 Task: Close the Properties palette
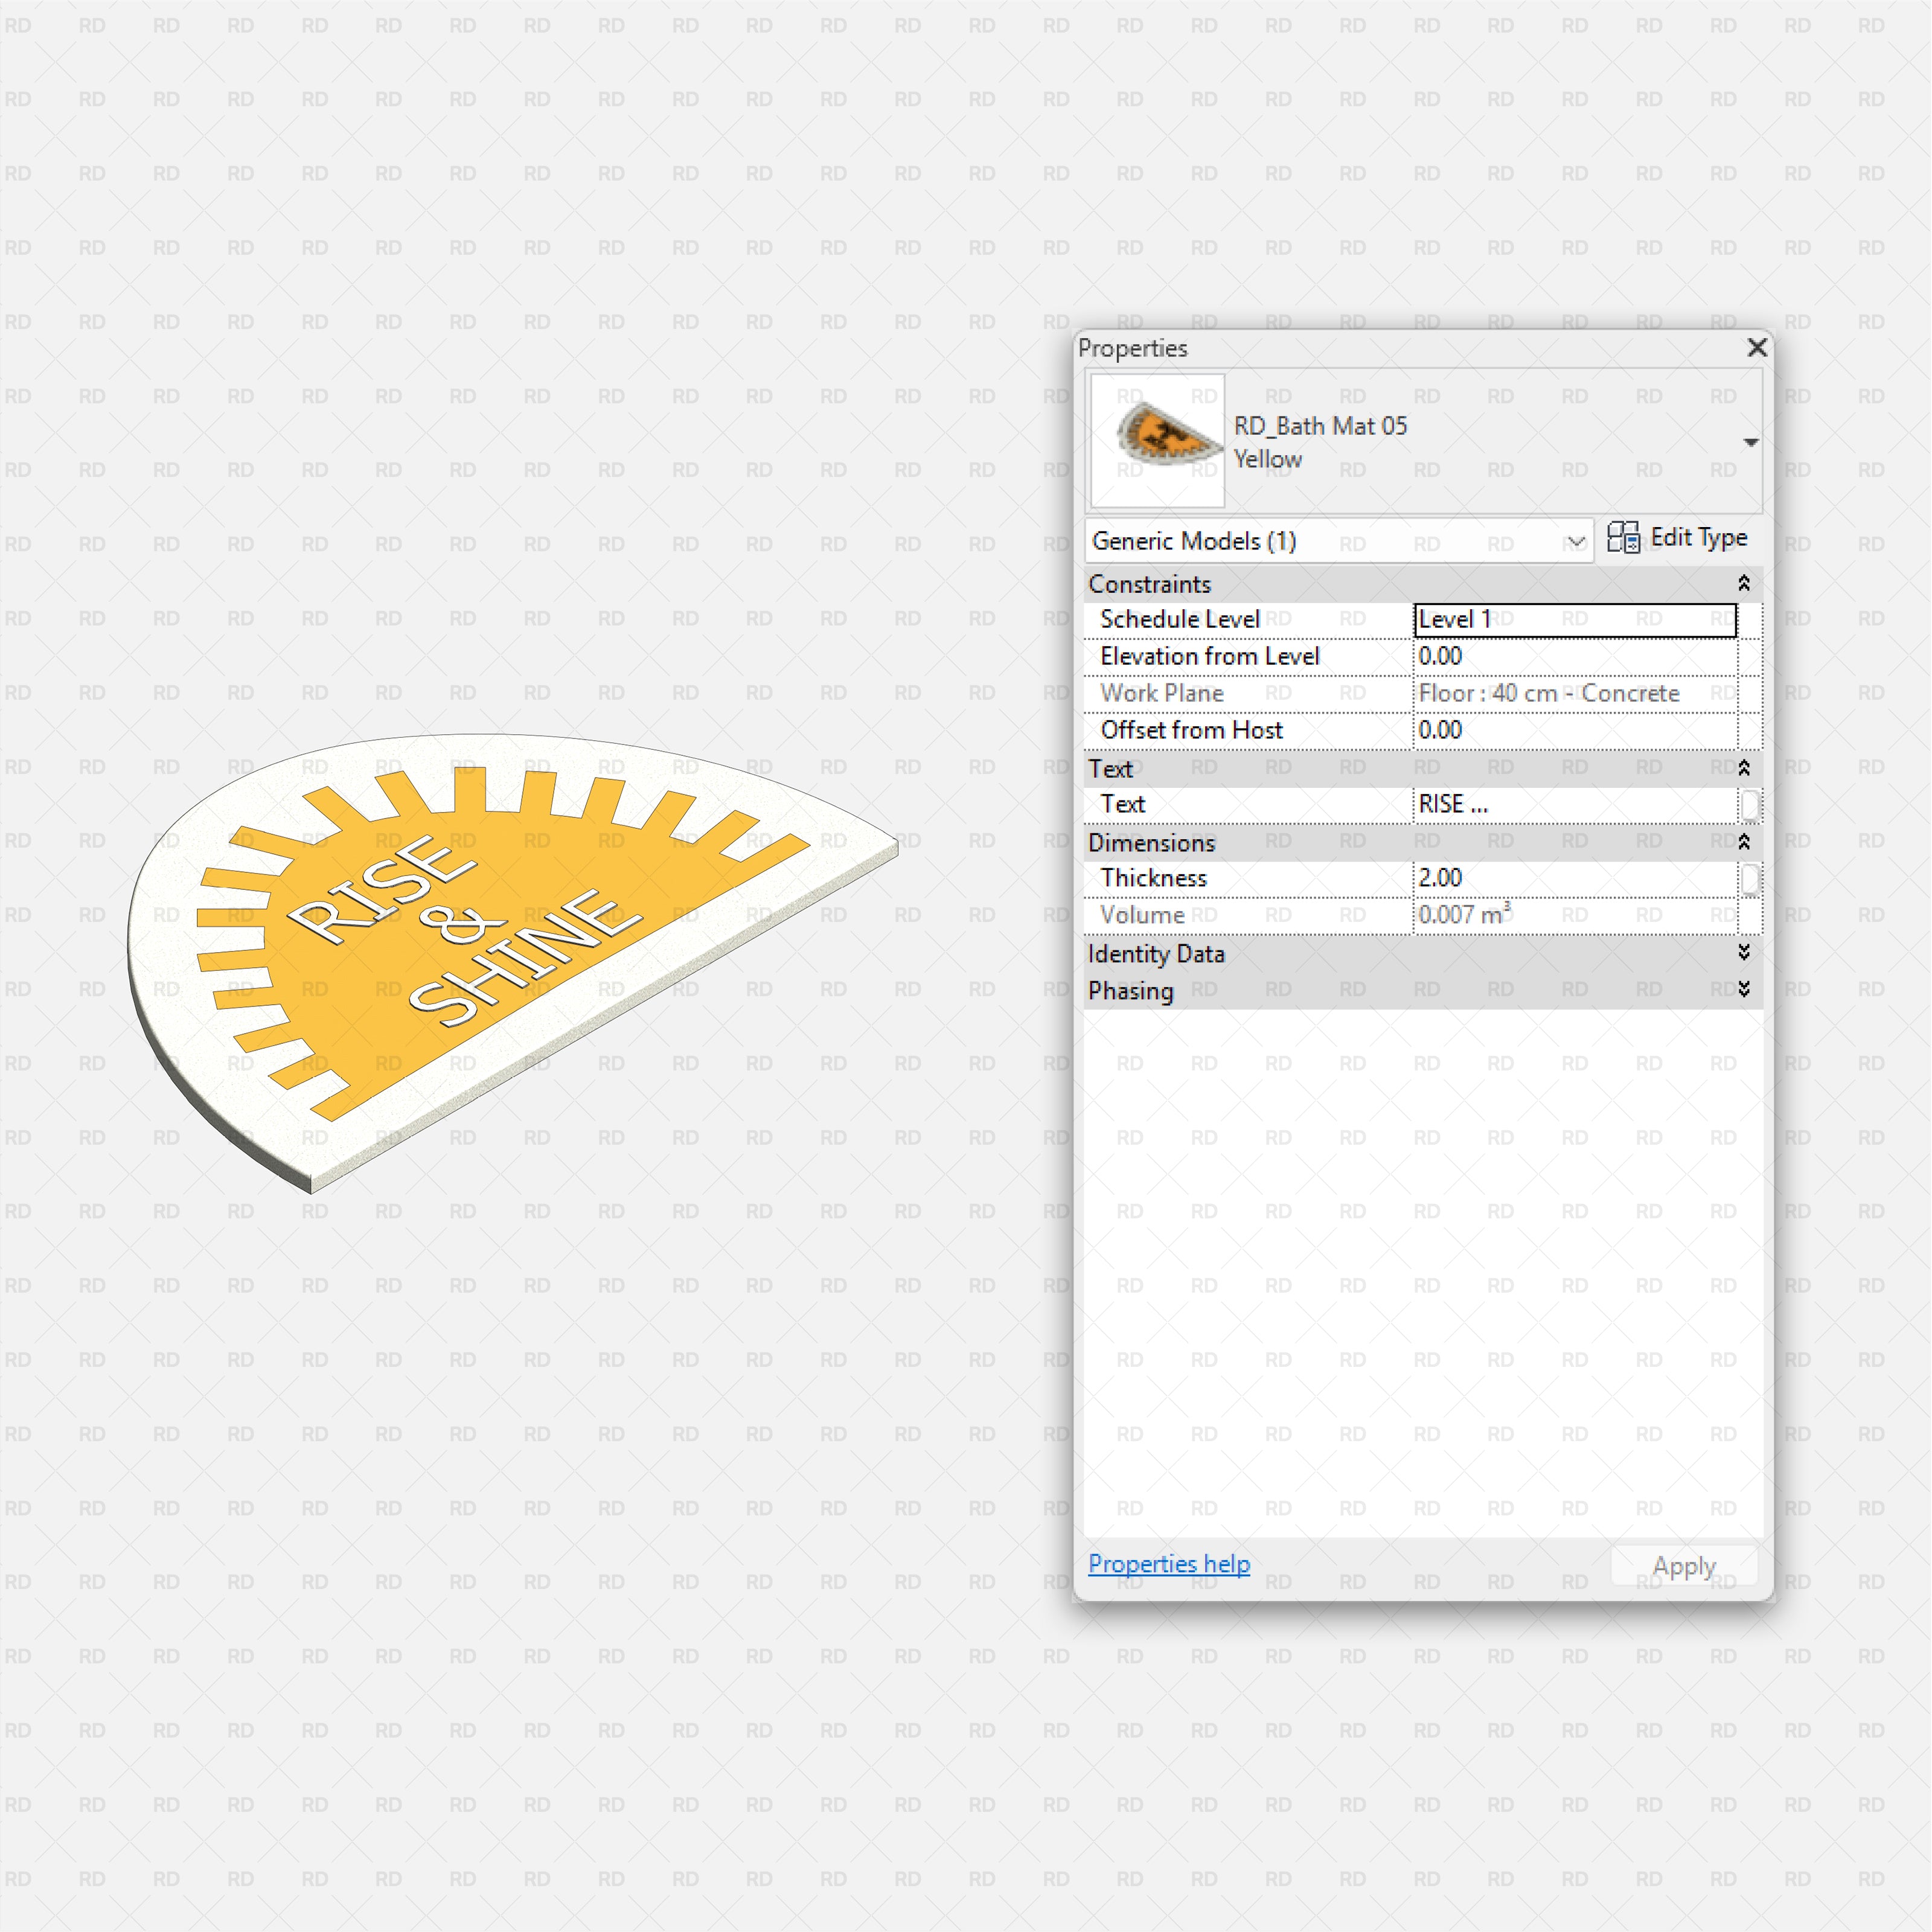tap(1757, 347)
